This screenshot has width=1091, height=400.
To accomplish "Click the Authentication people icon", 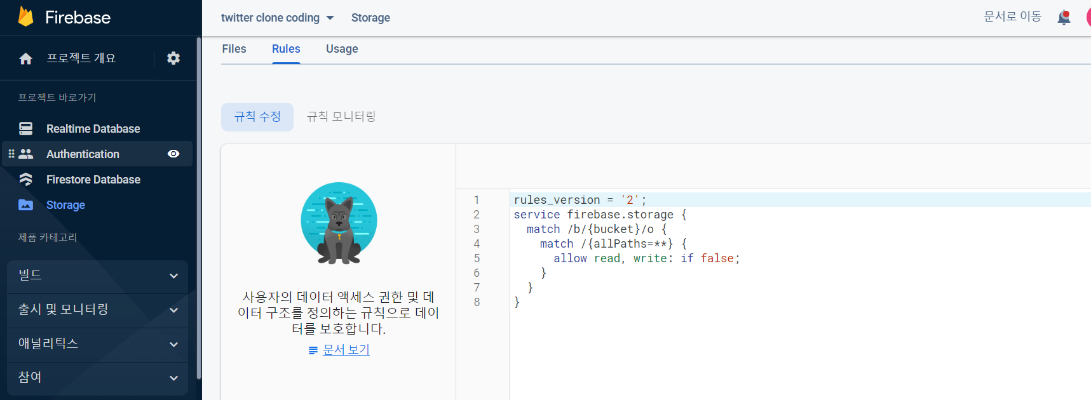I will 25,154.
